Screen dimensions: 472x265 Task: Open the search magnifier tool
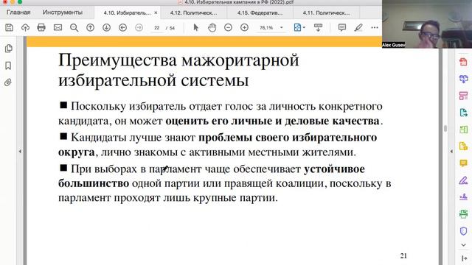tap(74, 28)
